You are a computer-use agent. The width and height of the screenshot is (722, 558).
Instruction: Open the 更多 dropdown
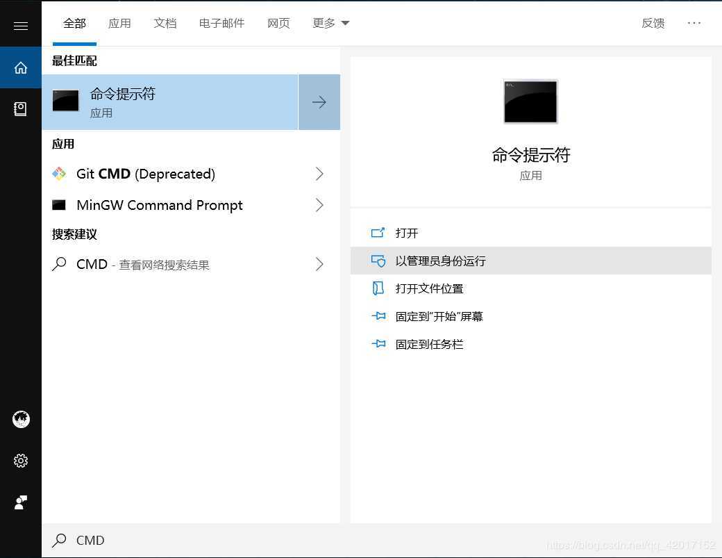[x=330, y=23]
